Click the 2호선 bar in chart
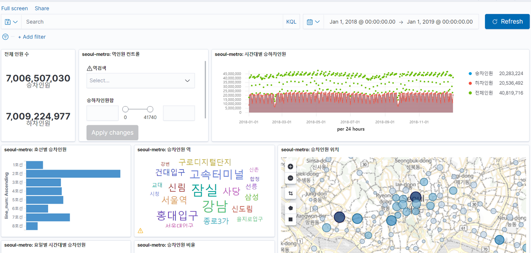The image size is (531, 253). [x=73, y=174]
